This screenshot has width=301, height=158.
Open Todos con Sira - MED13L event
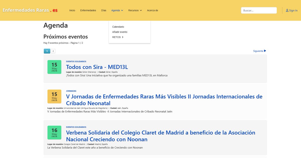(x=97, y=67)
